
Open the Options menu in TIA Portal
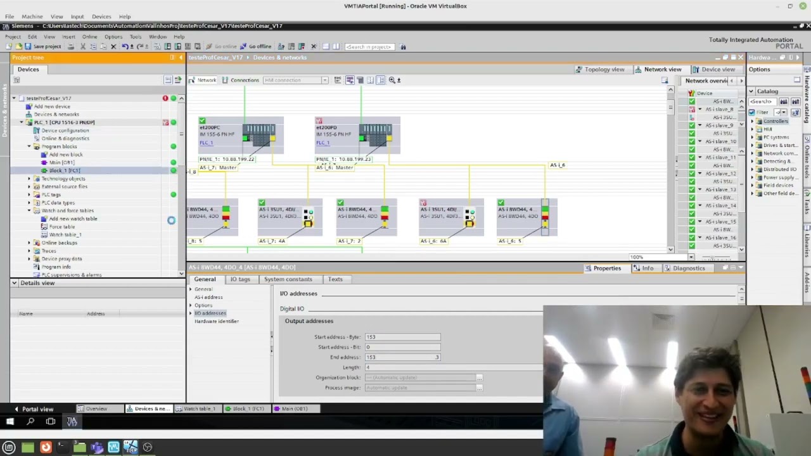(x=113, y=37)
